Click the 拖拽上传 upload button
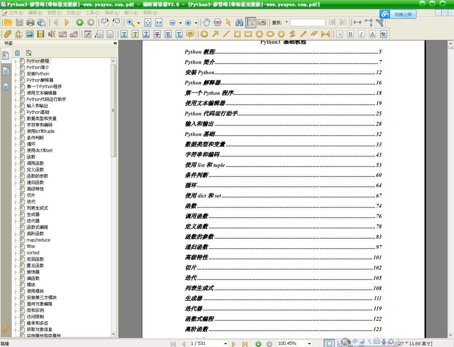454x347 pixels. click(398, 14)
